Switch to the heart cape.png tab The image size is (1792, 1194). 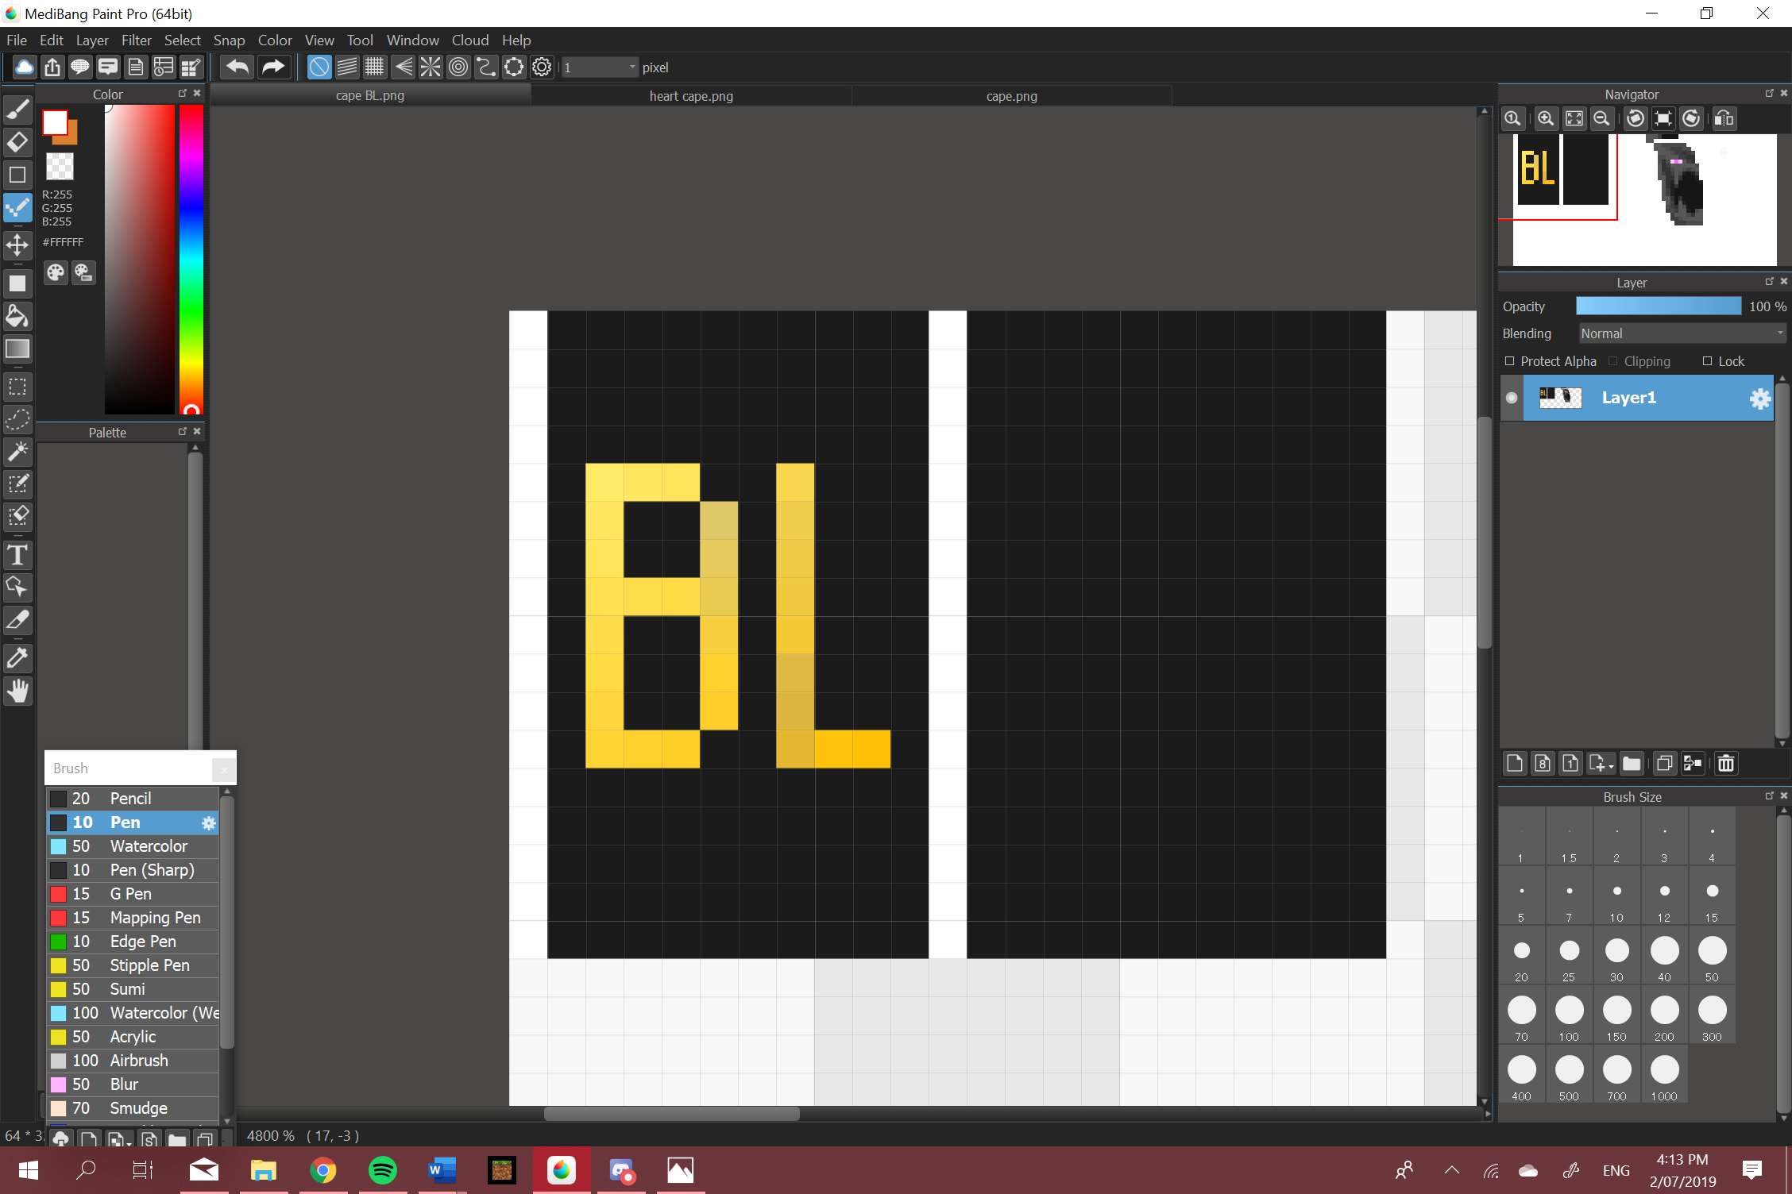click(x=691, y=96)
